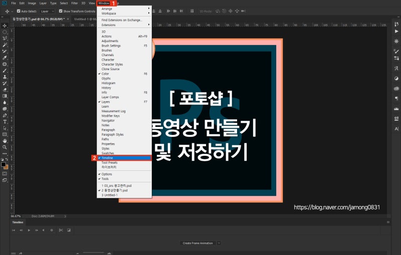Screen dimensions: 401x255
Task: Select the Rectangle shape tool
Action: 5,134
